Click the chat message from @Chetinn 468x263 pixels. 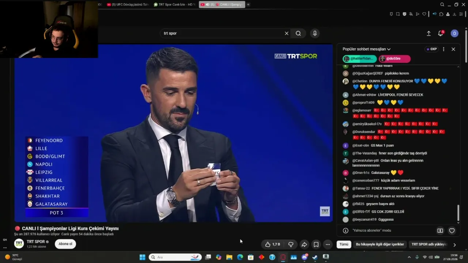click(396, 84)
